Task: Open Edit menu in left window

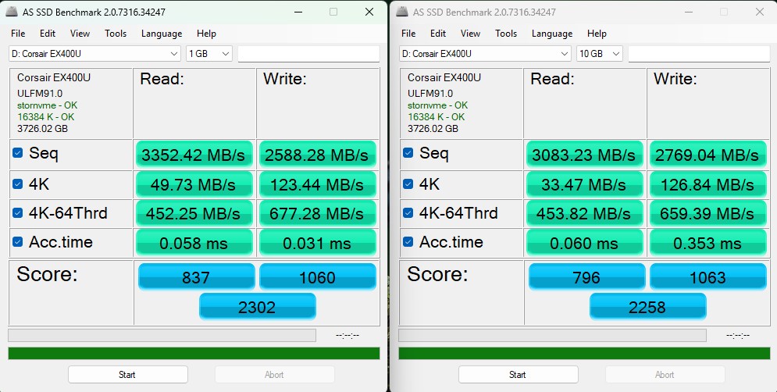Action: coord(48,34)
